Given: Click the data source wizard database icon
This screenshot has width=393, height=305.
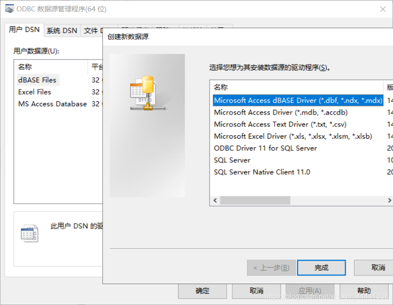Looking at the screenshot, I should [148, 93].
